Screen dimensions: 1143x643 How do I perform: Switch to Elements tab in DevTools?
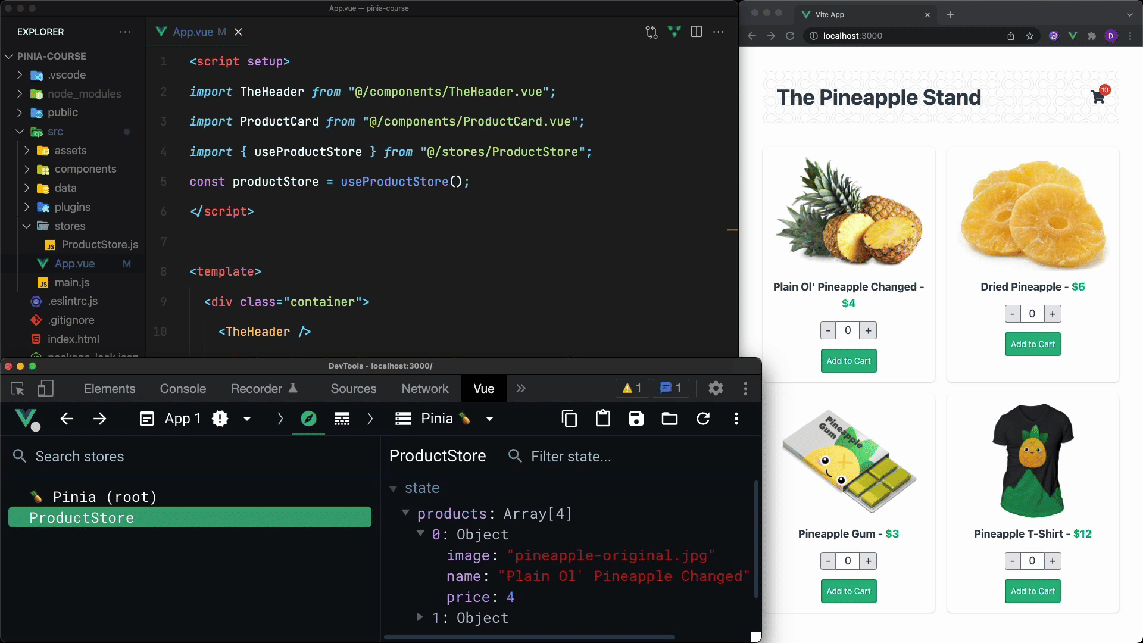coord(110,389)
